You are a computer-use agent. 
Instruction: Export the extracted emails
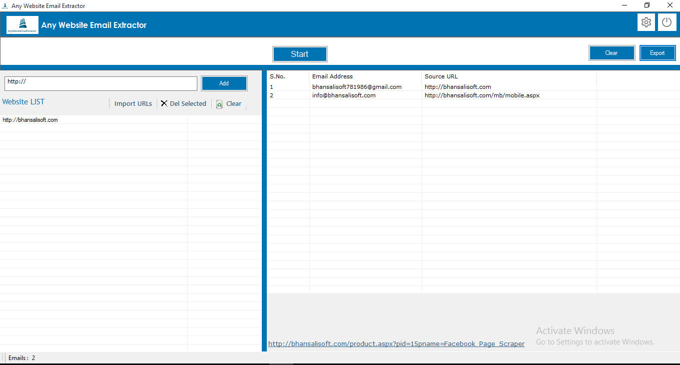pos(658,53)
